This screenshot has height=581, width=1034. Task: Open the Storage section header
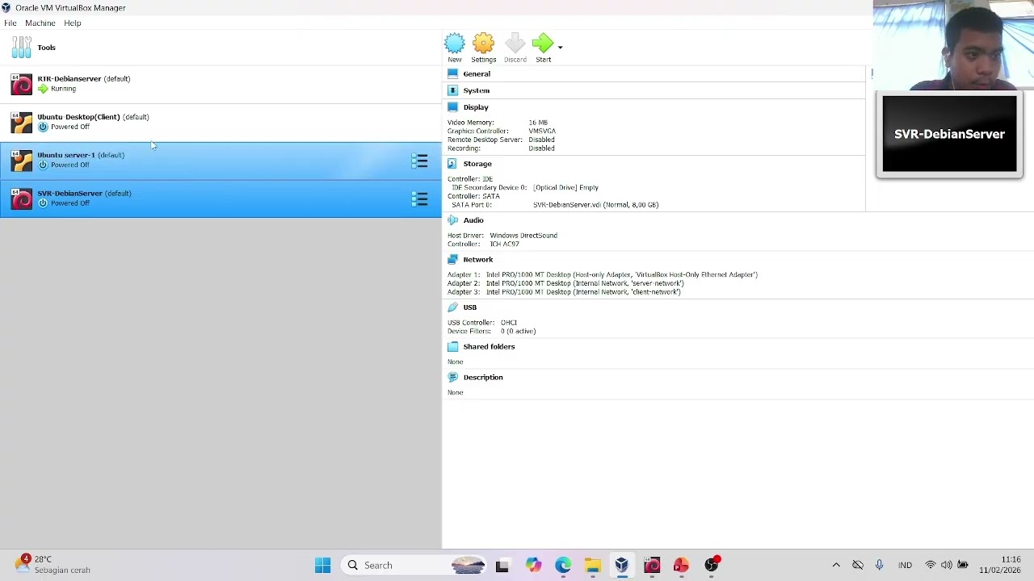click(x=477, y=164)
